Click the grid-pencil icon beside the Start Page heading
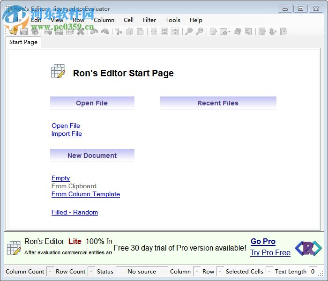The image size is (328, 281). (x=58, y=71)
